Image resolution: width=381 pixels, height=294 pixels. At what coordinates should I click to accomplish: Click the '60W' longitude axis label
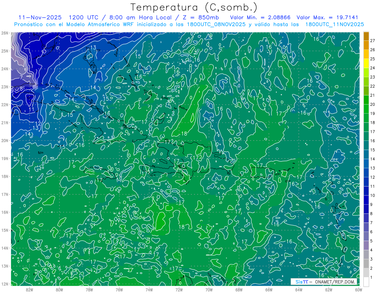coord(358,290)
